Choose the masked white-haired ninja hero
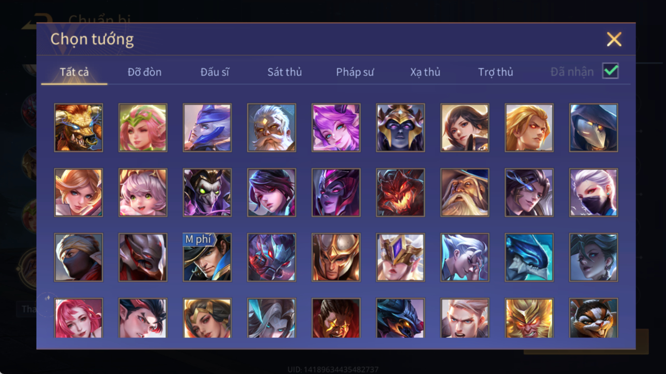This screenshot has height=374, width=666. coord(593,193)
